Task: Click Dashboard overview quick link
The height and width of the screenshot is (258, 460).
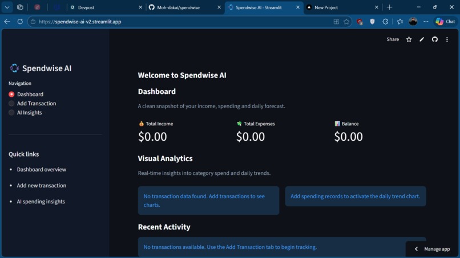Action: click(x=41, y=169)
